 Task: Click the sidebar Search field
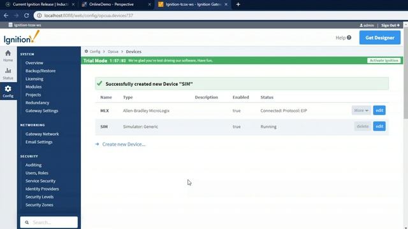tap(49, 222)
